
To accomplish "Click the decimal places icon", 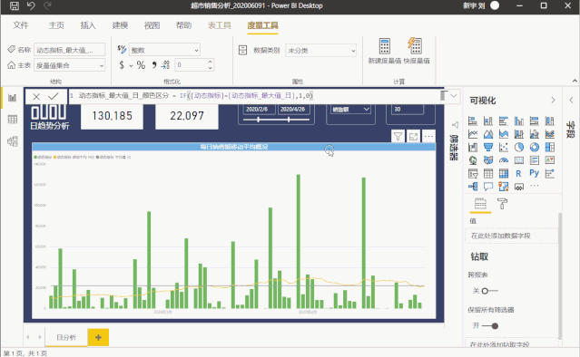I will pos(165,65).
